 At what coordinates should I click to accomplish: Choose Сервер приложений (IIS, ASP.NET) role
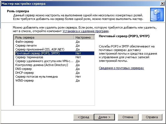54,49
